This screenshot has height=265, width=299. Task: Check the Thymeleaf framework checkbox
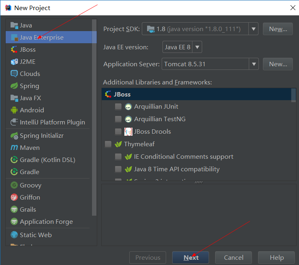click(108, 144)
